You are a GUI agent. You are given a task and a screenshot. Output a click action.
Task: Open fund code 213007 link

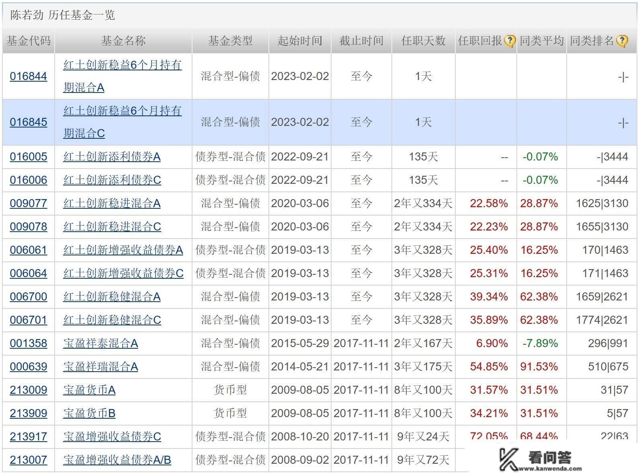[x=29, y=460]
